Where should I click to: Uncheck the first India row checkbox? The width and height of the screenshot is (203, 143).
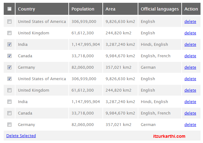point(9,45)
